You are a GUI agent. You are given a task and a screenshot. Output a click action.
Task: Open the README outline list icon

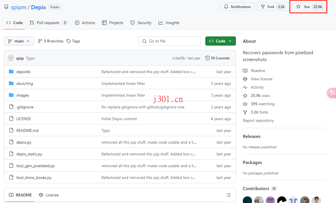(228, 195)
